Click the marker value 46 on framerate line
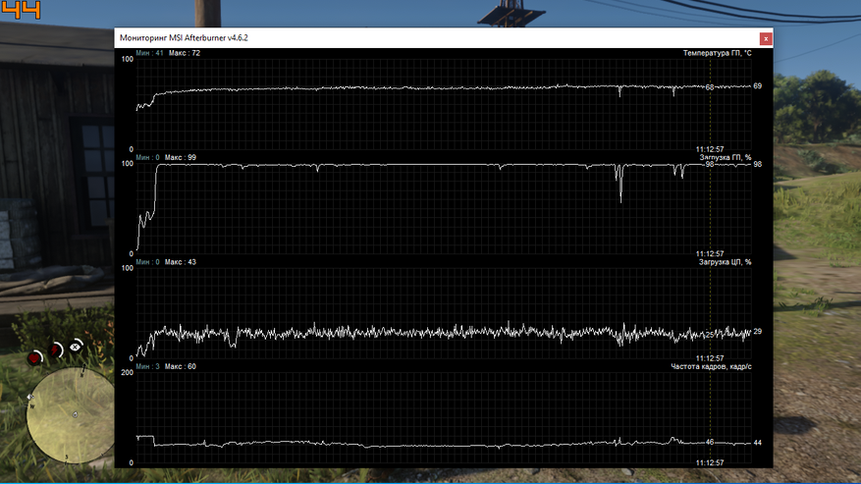861x484 pixels. pyautogui.click(x=710, y=442)
